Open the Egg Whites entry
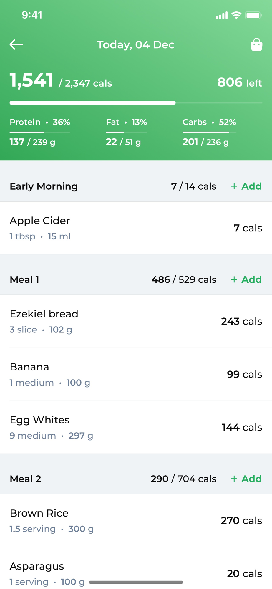The height and width of the screenshot is (589, 272). (136, 427)
